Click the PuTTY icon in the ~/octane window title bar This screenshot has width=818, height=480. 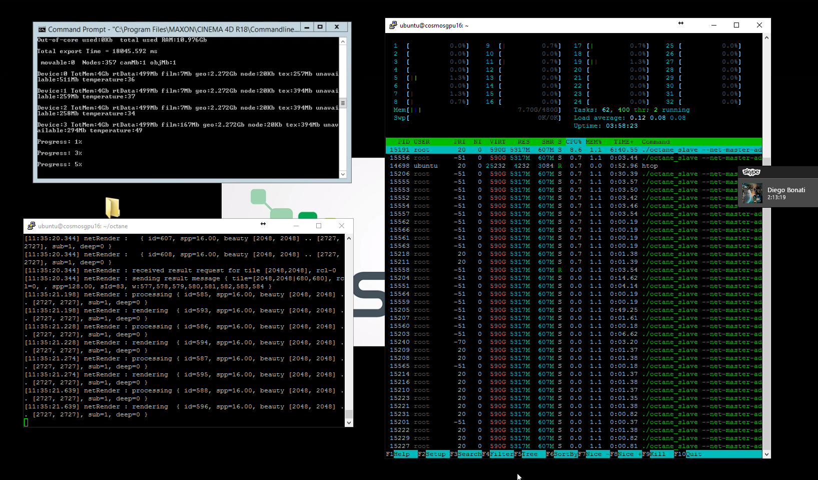pos(32,226)
